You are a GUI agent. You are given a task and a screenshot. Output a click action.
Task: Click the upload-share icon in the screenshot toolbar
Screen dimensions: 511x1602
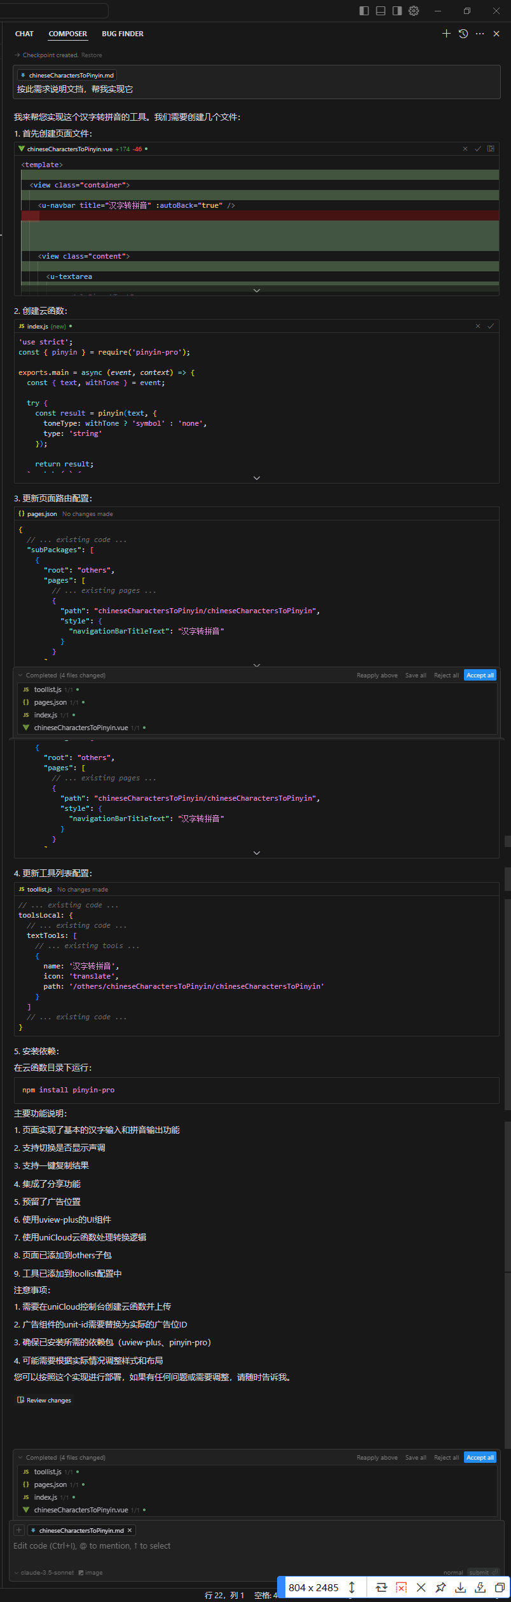(x=480, y=1587)
